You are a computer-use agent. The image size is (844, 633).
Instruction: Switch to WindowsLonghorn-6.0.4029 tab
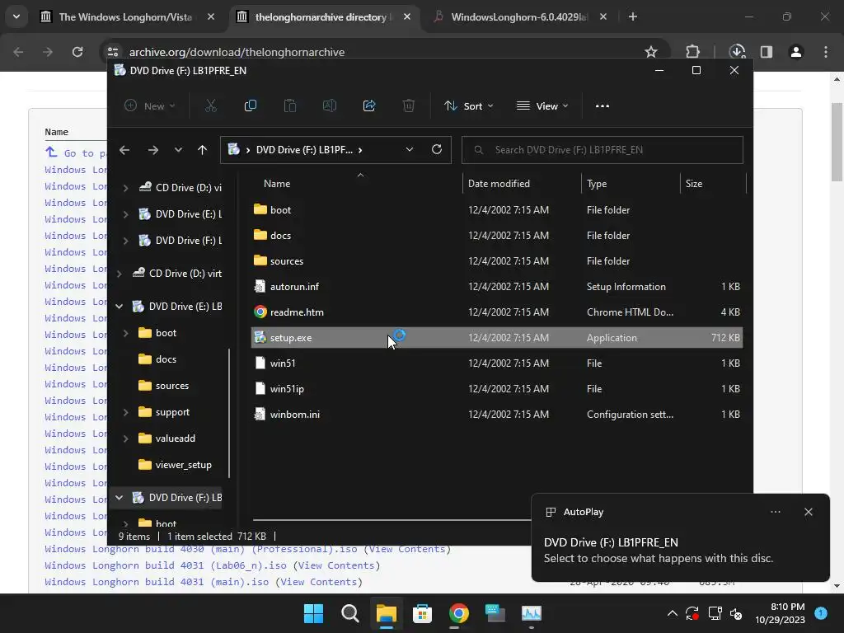[x=519, y=16]
